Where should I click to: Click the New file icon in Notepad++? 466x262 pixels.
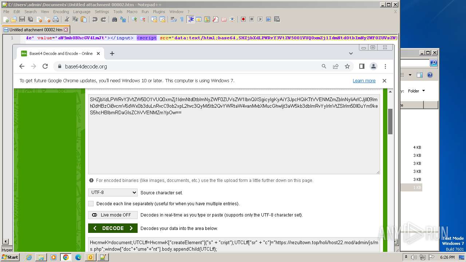pos(6,19)
